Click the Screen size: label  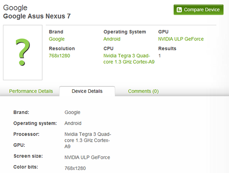[x=28, y=156]
